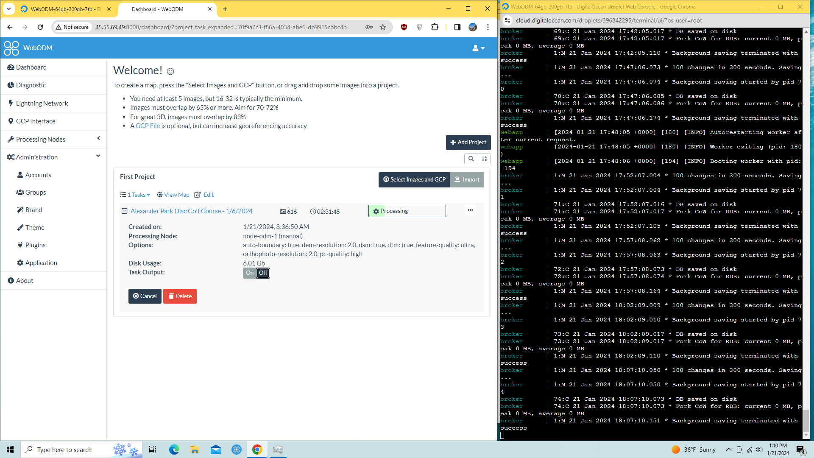This screenshot has width=814, height=458.
Task: Collapse Processing Nodes with its chevron
Action: 98,138
